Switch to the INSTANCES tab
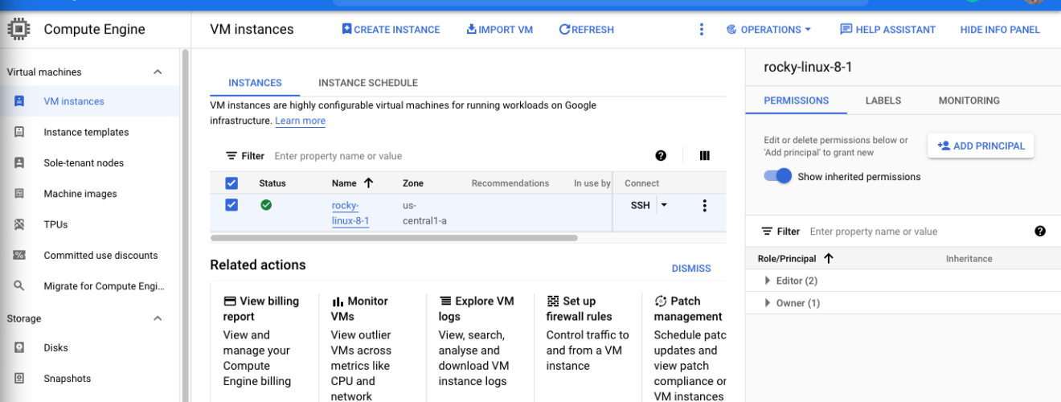The height and width of the screenshot is (402, 1061). (255, 83)
